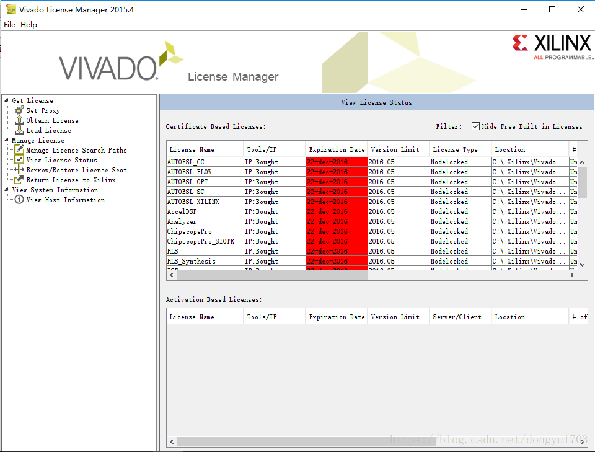Select the AUTOESL_FLOW license row

point(372,172)
